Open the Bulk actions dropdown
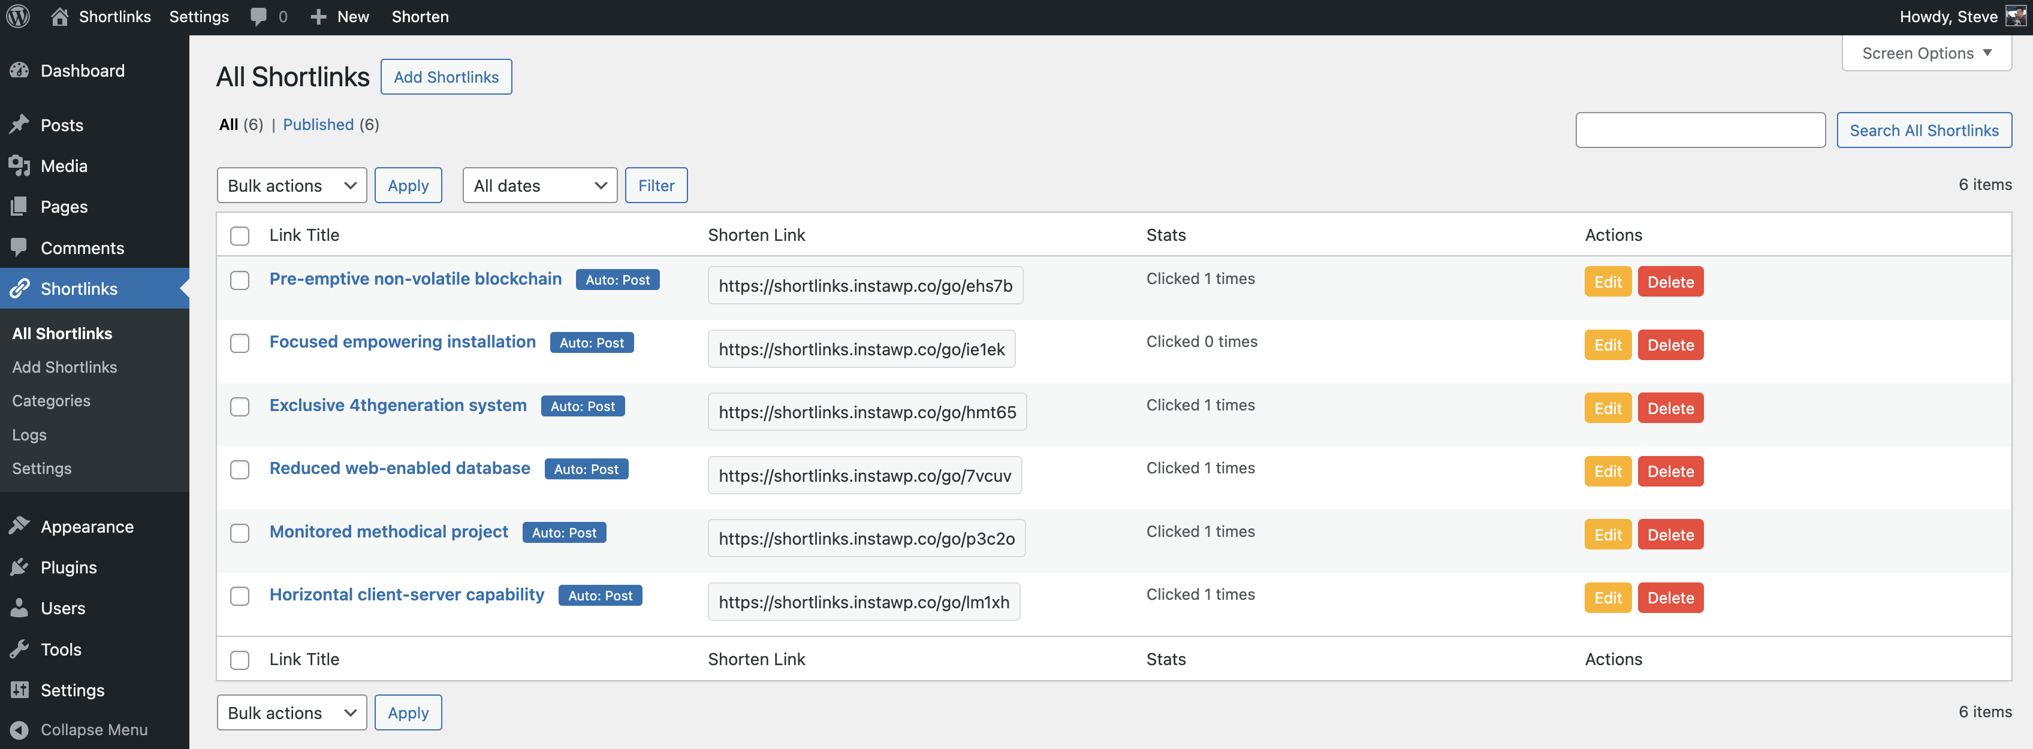 (291, 185)
